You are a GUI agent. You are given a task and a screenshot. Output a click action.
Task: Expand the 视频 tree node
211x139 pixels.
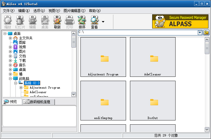(x=10, y=47)
